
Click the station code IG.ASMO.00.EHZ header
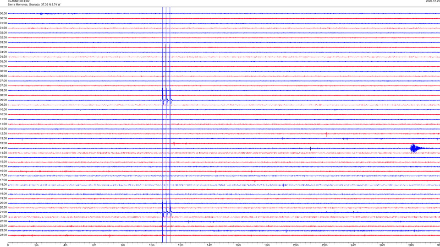click(18, 1)
